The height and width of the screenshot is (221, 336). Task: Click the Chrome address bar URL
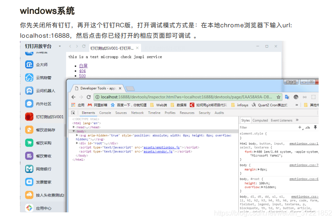click(186, 97)
